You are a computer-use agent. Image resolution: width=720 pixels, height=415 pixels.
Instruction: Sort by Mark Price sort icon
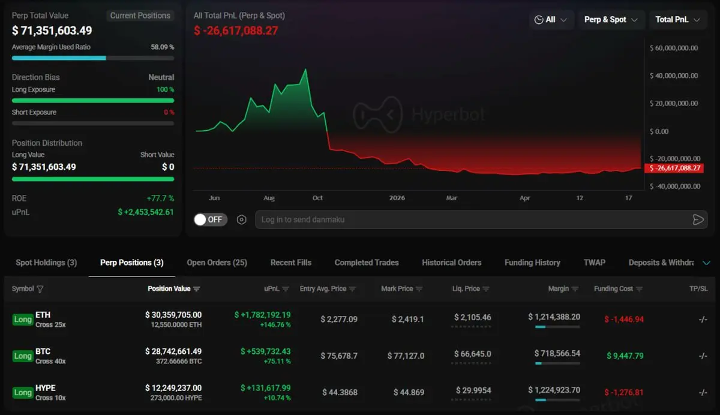pyautogui.click(x=419, y=289)
